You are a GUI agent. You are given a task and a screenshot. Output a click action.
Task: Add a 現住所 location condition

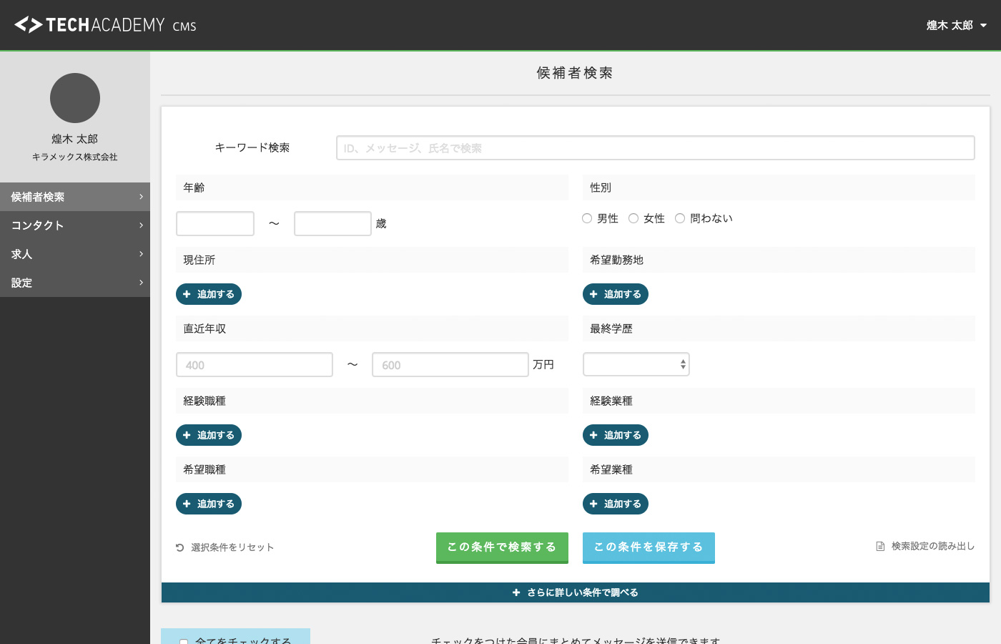point(209,294)
